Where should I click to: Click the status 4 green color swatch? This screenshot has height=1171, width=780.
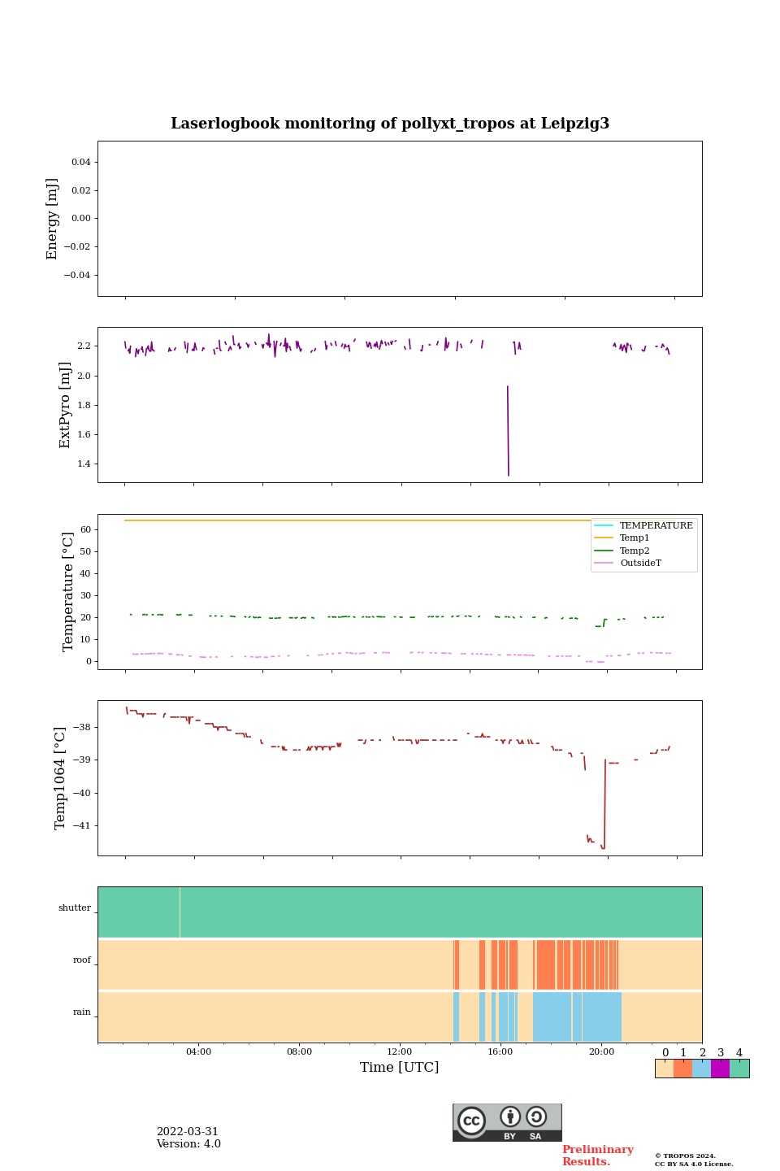[739, 1069]
